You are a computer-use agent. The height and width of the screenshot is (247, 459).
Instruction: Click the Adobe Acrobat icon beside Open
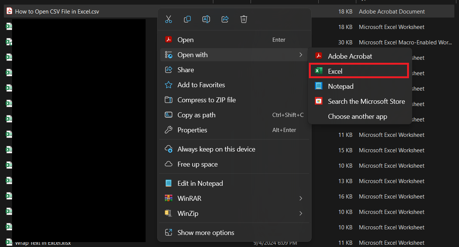pos(169,39)
